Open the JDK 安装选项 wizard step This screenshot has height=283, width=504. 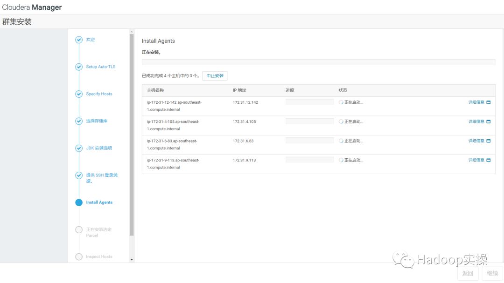pyautogui.click(x=99, y=148)
